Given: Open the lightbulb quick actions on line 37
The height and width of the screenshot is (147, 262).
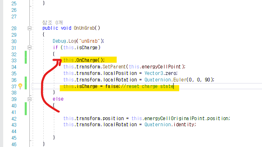Looking at the screenshot, I should [x=20, y=86].
